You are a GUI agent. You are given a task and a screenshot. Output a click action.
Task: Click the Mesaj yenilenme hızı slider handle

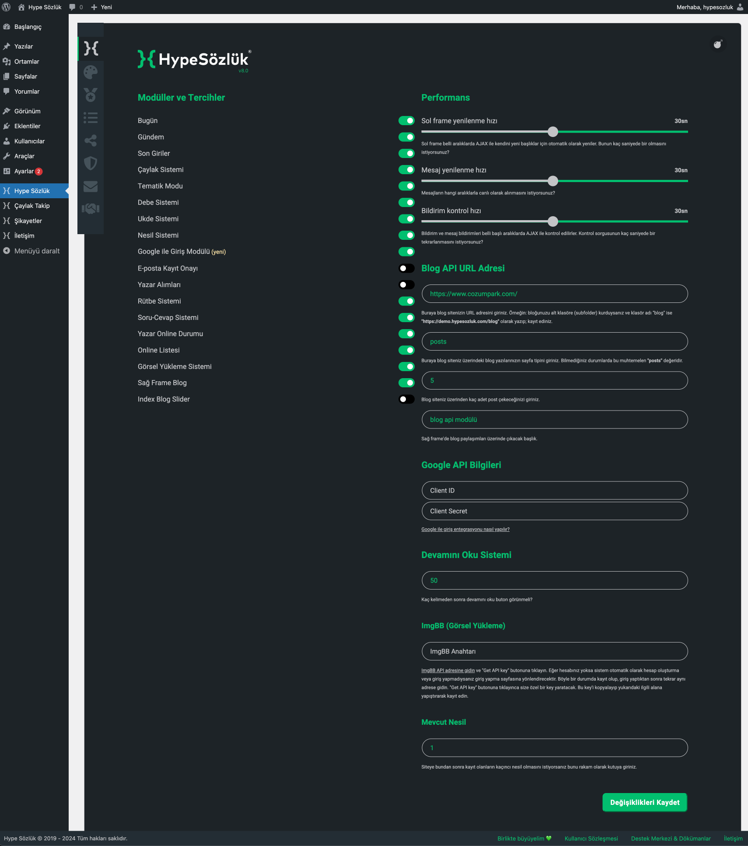[553, 181]
